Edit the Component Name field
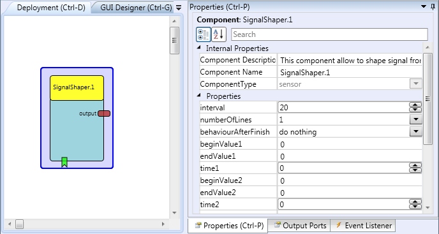 350,73
